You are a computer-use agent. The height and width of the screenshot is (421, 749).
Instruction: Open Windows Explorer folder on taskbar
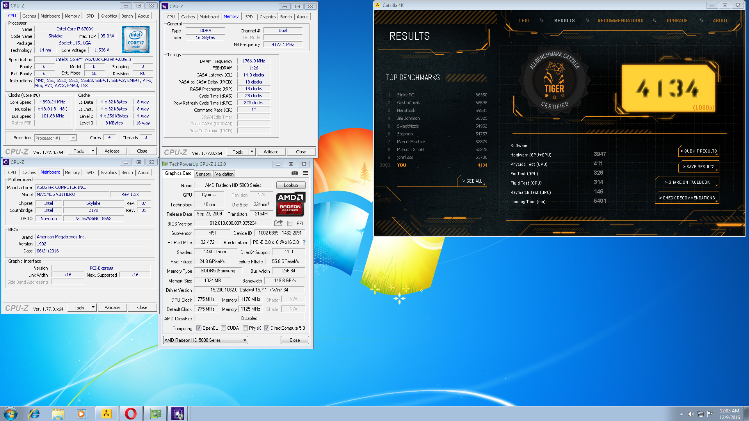point(58,414)
